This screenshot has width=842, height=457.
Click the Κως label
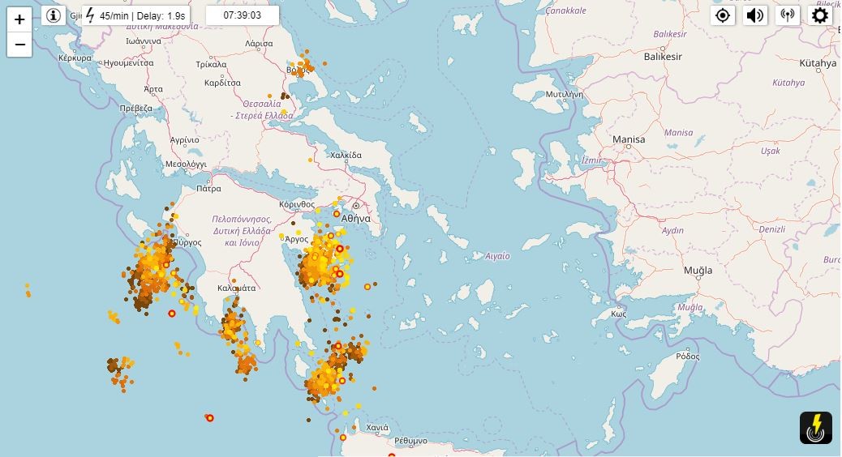619,314
